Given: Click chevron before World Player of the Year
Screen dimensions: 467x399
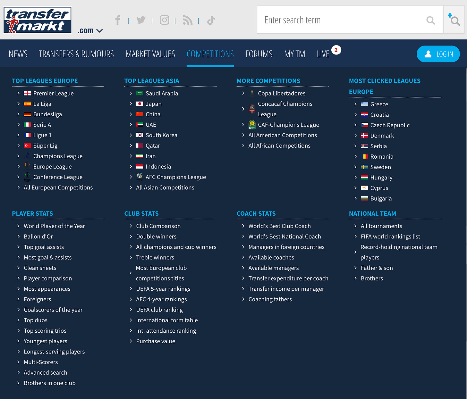Looking at the screenshot, I should [x=18, y=226].
